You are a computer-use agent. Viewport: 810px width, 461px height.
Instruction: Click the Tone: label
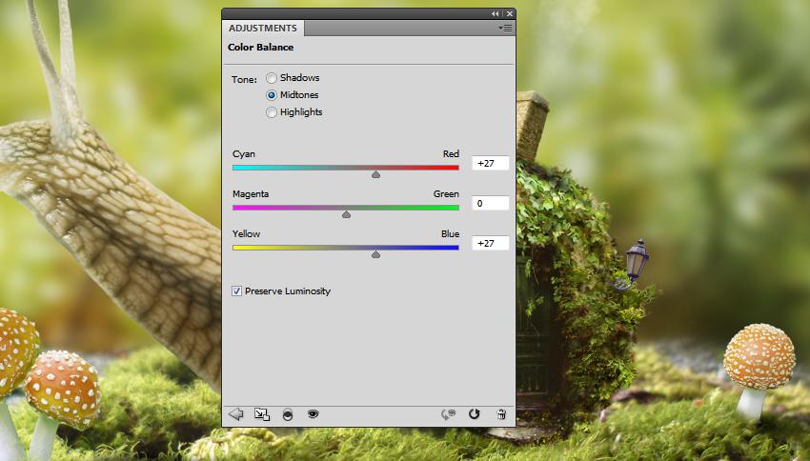(244, 79)
